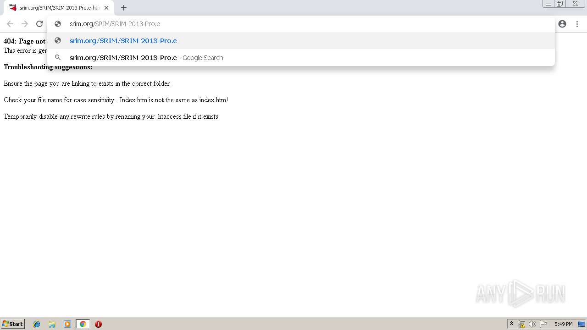This screenshot has width=587, height=330.
Task: Launch Internet Explorer from the taskbar
Action: click(x=37, y=324)
